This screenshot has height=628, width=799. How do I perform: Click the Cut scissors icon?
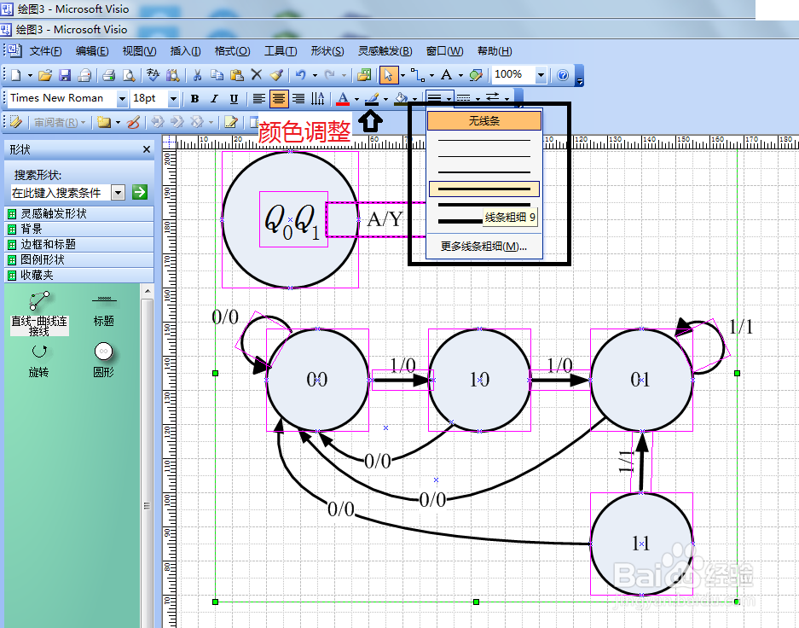click(197, 75)
